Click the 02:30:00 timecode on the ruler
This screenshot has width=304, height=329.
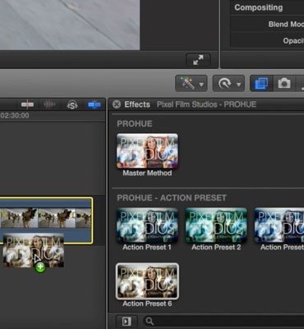point(15,115)
